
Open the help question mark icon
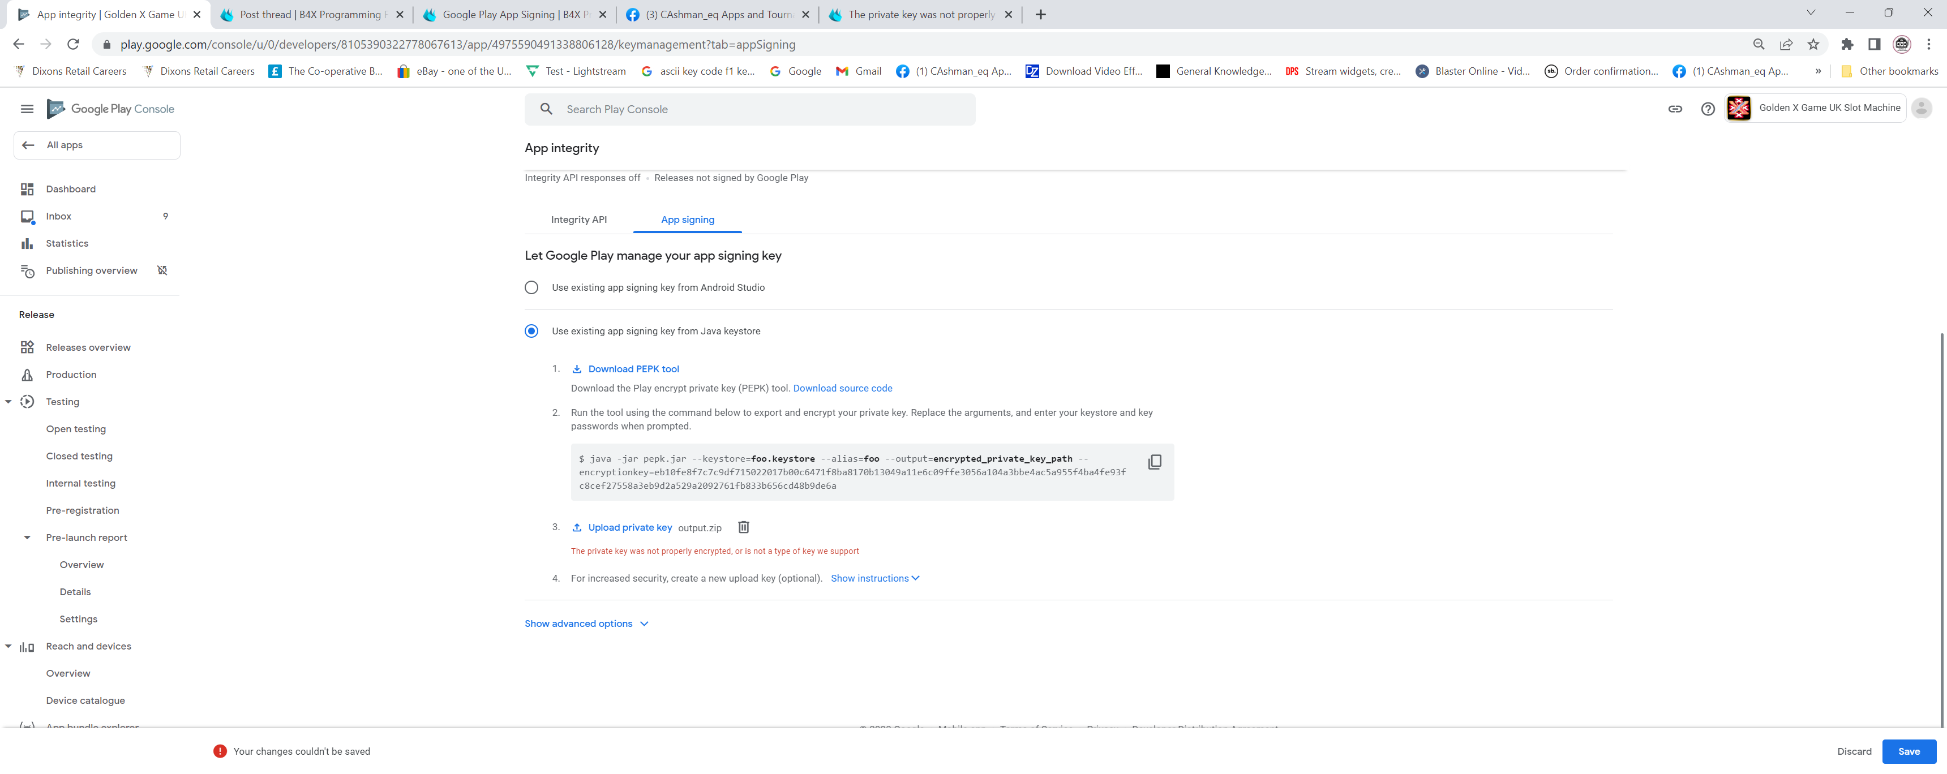tap(1708, 109)
